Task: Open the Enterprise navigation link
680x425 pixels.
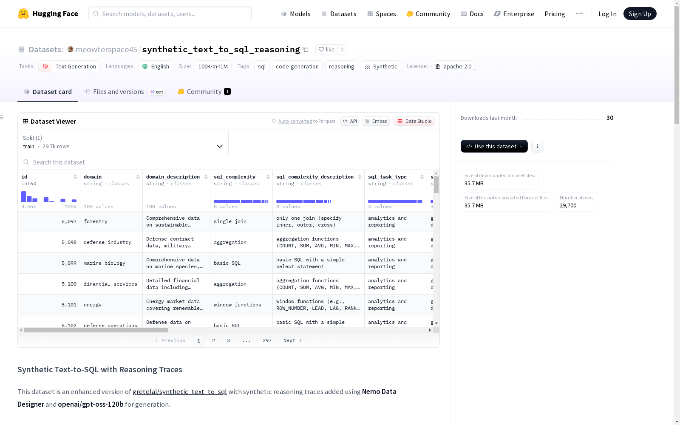Action: click(514, 14)
